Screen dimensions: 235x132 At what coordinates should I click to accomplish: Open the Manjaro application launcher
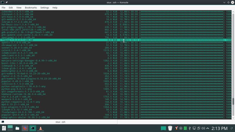pyautogui.click(x=4, y=128)
